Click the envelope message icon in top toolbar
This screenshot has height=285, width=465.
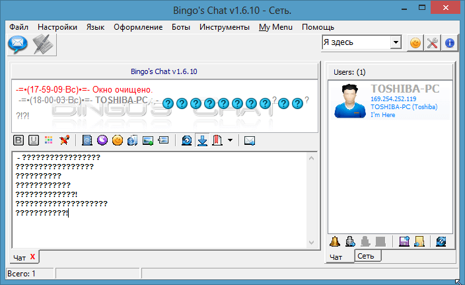coord(17,44)
